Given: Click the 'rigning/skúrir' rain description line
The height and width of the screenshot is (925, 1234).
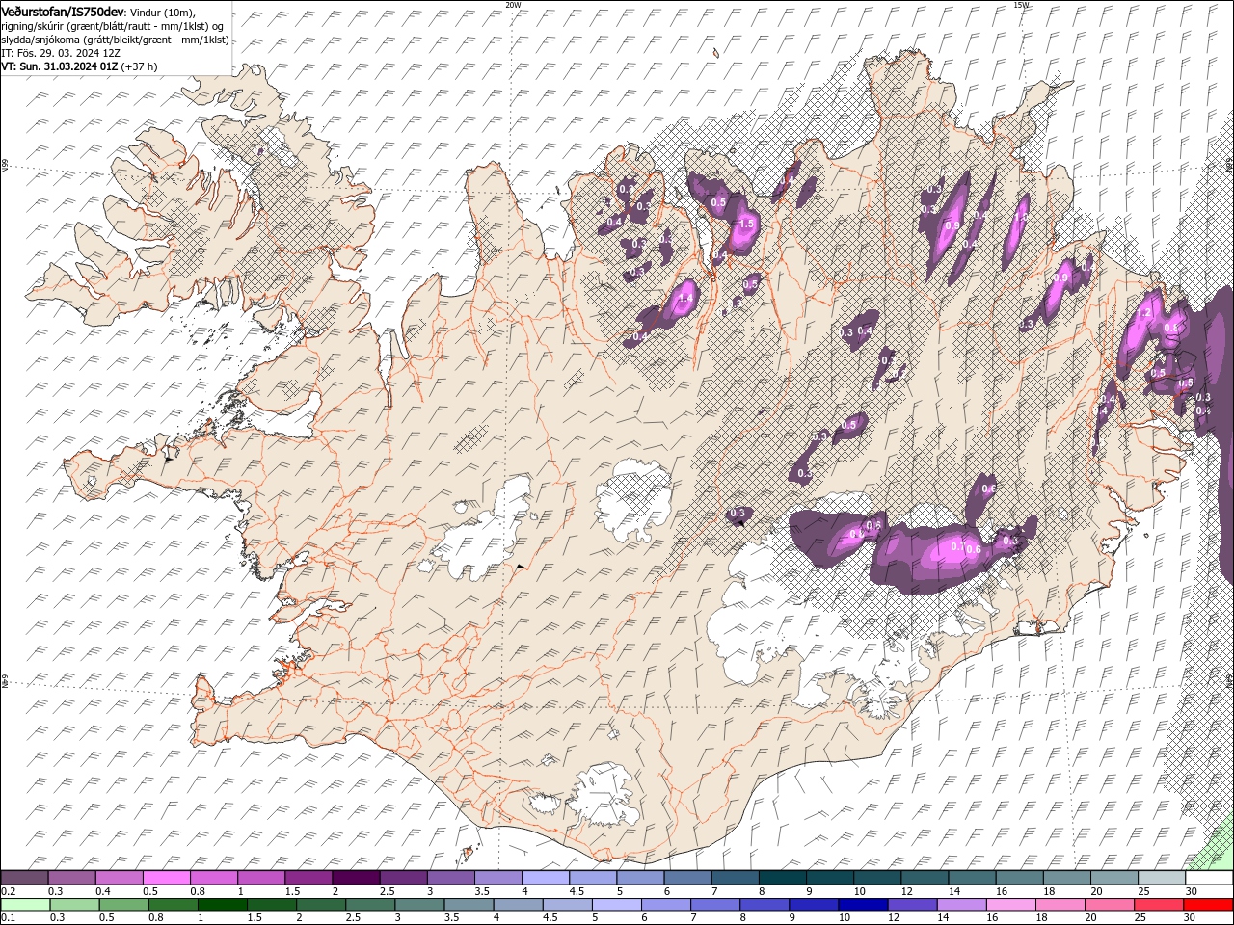Looking at the screenshot, I should (112, 25).
